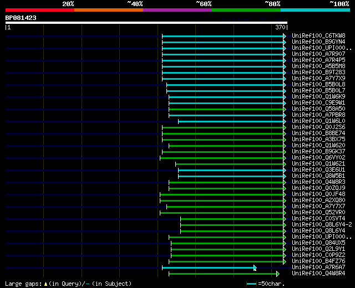Open the UniRef100_A2XQ80 hit label
This screenshot has height=288, width=355.
point(318,200)
